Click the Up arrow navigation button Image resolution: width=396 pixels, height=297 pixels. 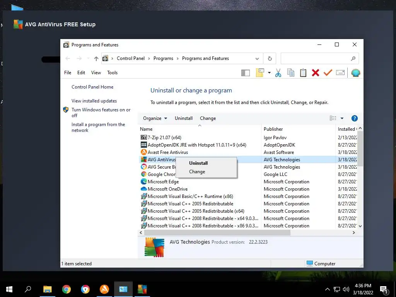click(x=96, y=59)
